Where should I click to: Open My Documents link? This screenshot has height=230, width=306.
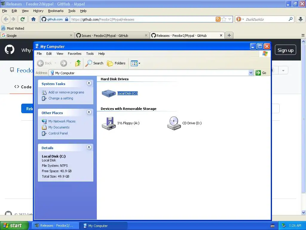59,127
